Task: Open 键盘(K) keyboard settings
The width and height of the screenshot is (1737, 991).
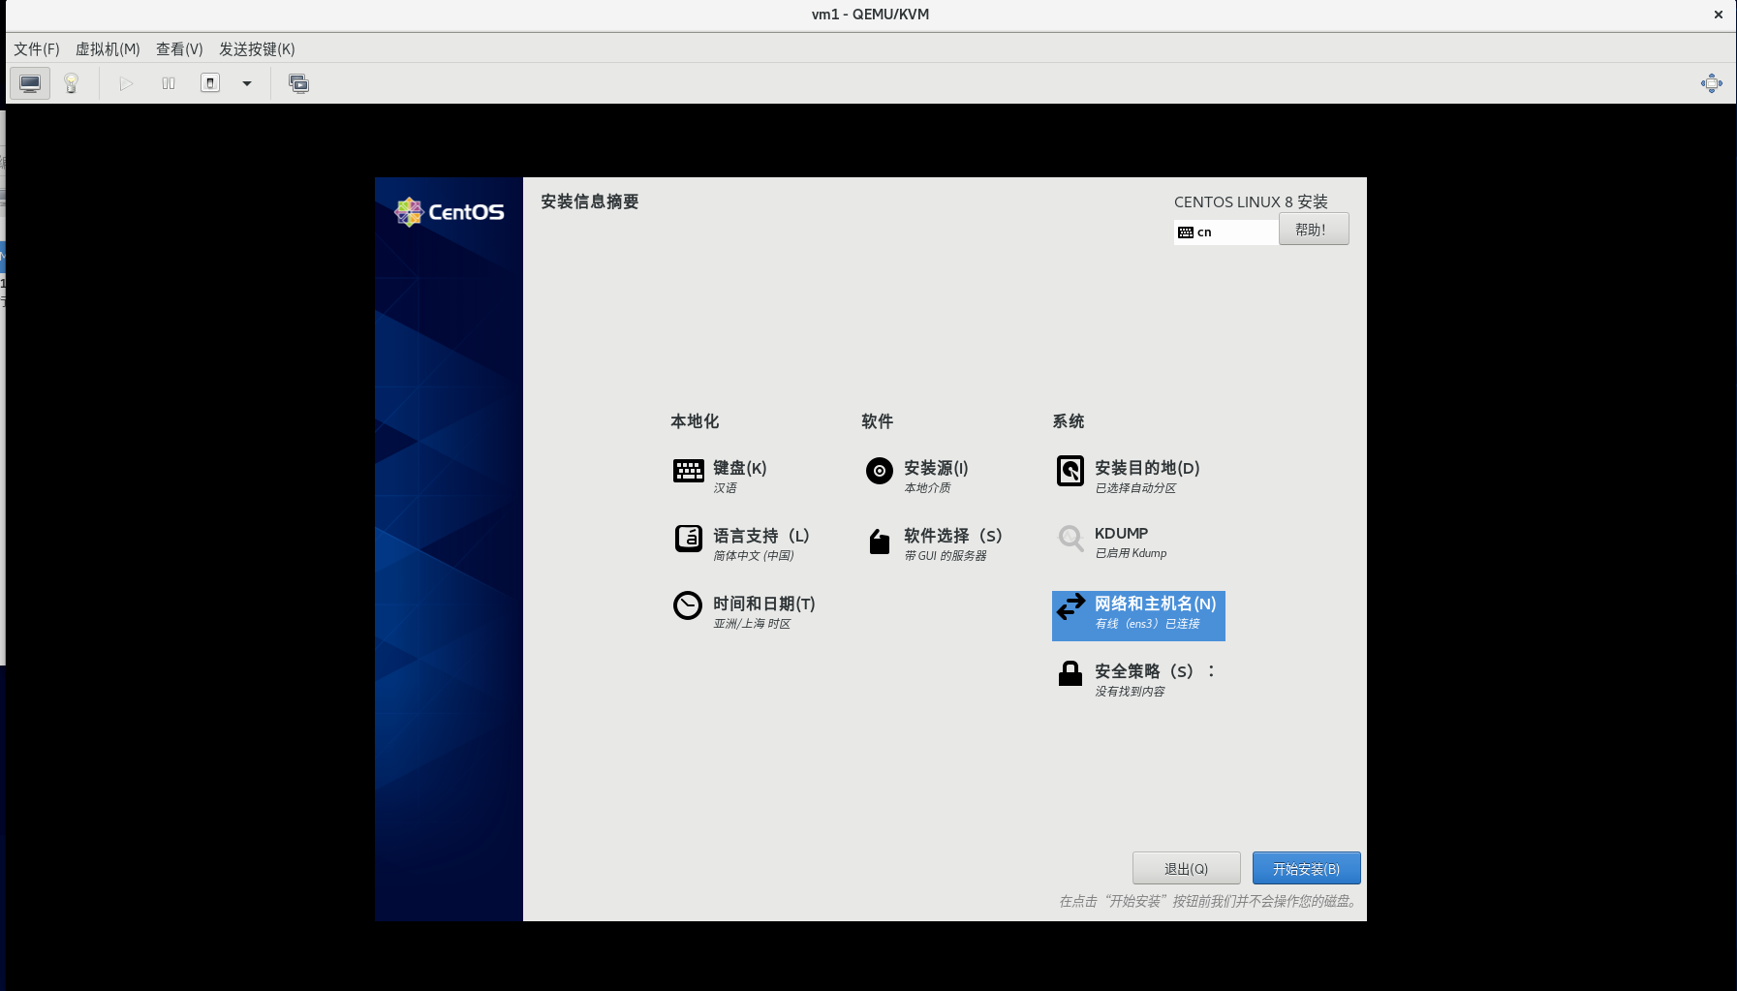Action: (739, 468)
